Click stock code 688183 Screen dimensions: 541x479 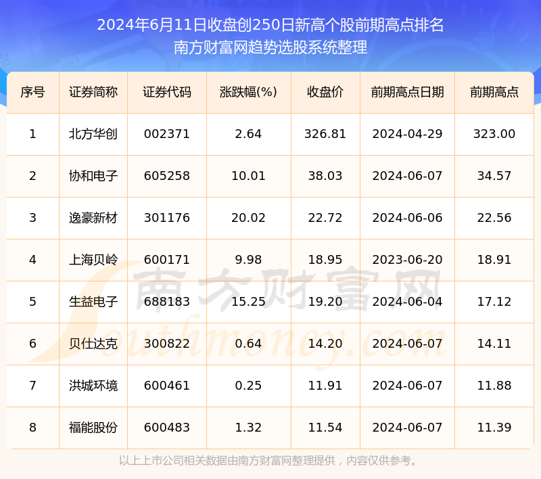(167, 302)
